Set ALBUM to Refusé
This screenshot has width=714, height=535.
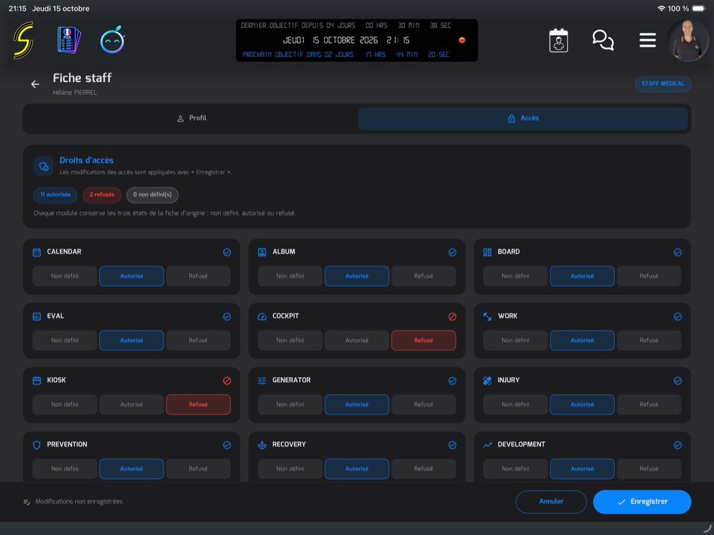pyautogui.click(x=424, y=276)
